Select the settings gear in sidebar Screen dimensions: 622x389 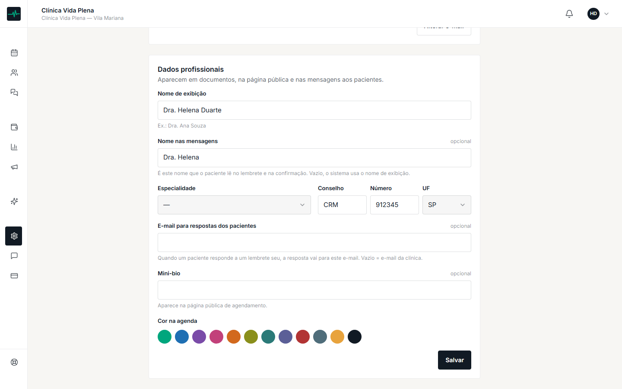(x=14, y=236)
